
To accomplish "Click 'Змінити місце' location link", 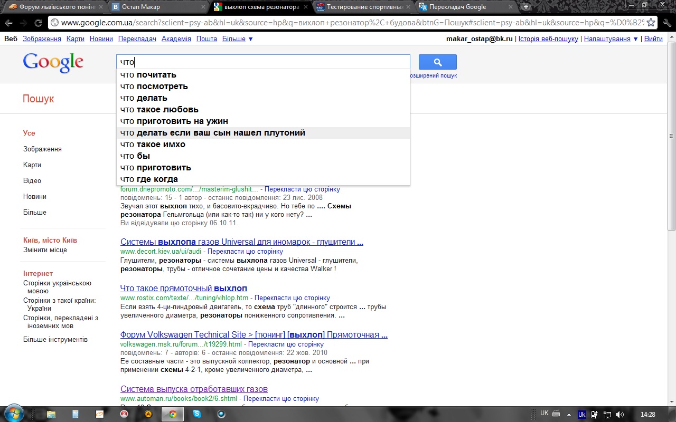I will [45, 250].
